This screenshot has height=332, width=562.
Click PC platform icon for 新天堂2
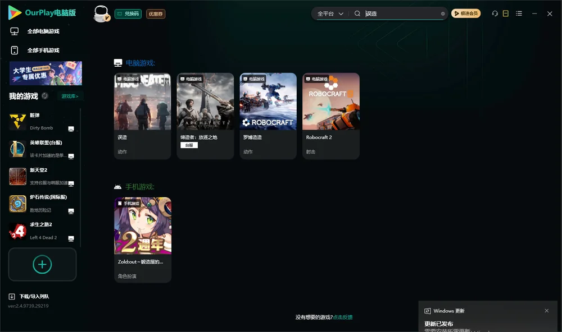(x=71, y=183)
